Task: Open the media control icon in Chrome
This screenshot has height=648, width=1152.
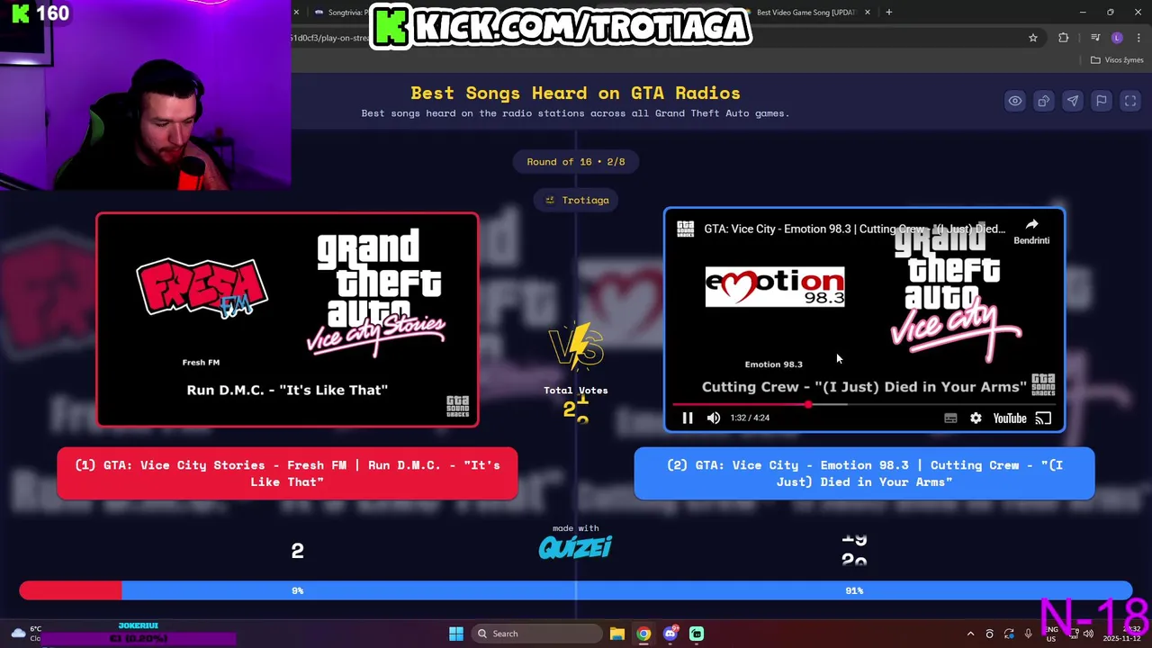Action: pos(1094,38)
